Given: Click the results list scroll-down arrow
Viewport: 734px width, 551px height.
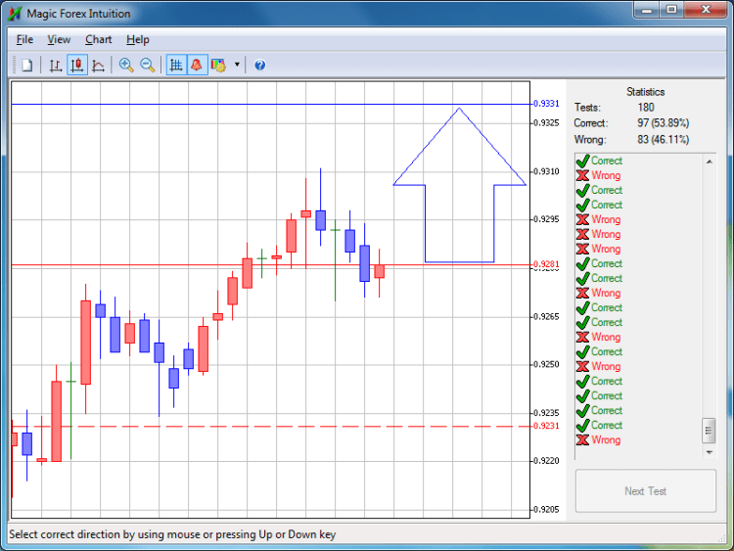Looking at the screenshot, I should pos(709,452).
